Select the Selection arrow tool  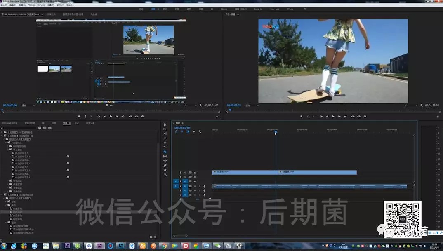tap(165, 125)
